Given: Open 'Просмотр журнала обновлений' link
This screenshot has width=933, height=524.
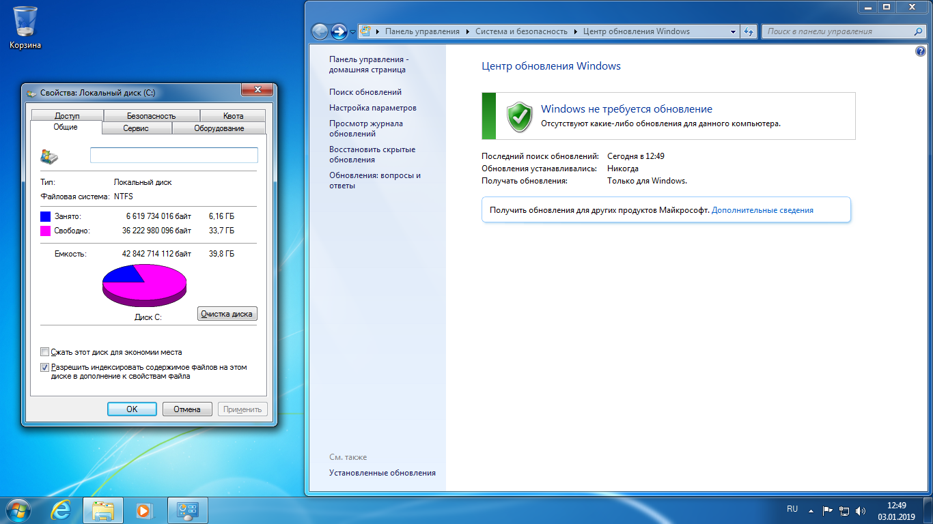Looking at the screenshot, I should [x=366, y=128].
